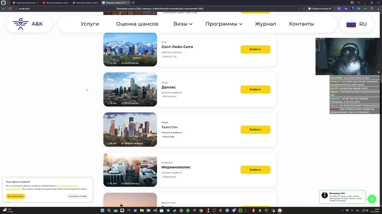This screenshot has height=214, width=382.
Task: Click the weather widget in taskbar
Action: pyautogui.click(x=8, y=210)
